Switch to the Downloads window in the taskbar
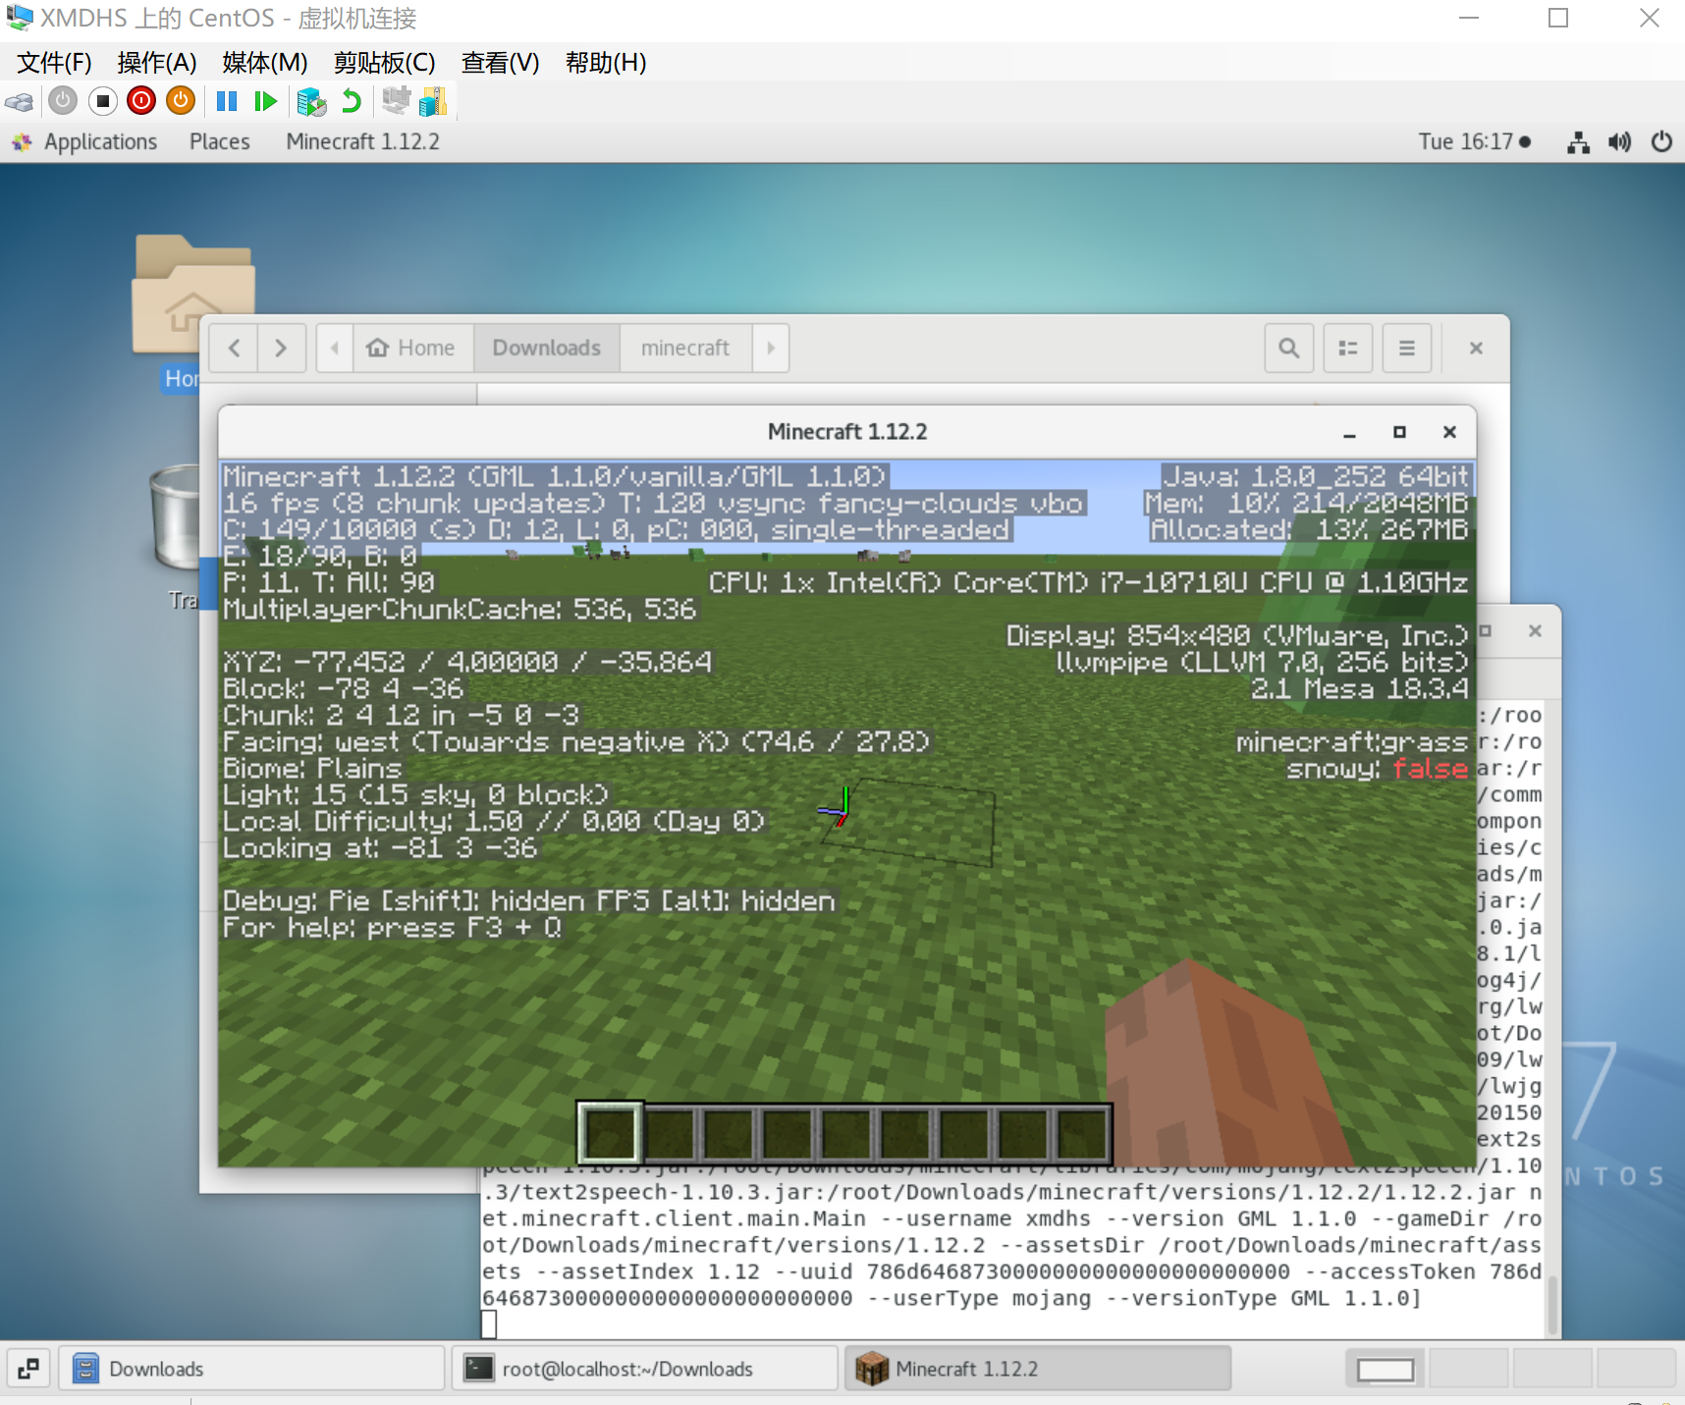Viewport: 1685px width, 1405px height. (251, 1369)
